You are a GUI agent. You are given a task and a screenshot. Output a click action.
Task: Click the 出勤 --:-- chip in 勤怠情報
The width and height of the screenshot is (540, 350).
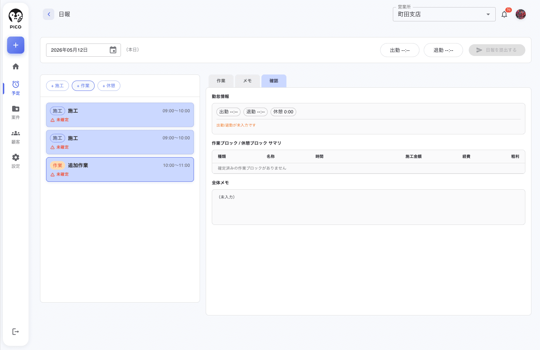[x=229, y=112]
